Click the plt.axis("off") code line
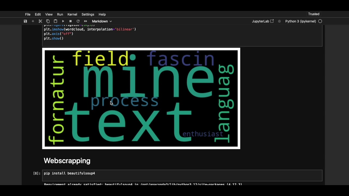The image size is (349, 196). 59,34
